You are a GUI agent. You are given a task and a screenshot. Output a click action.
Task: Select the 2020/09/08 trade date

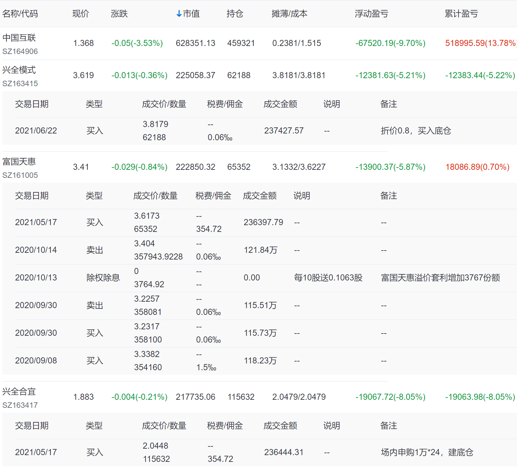point(36,361)
